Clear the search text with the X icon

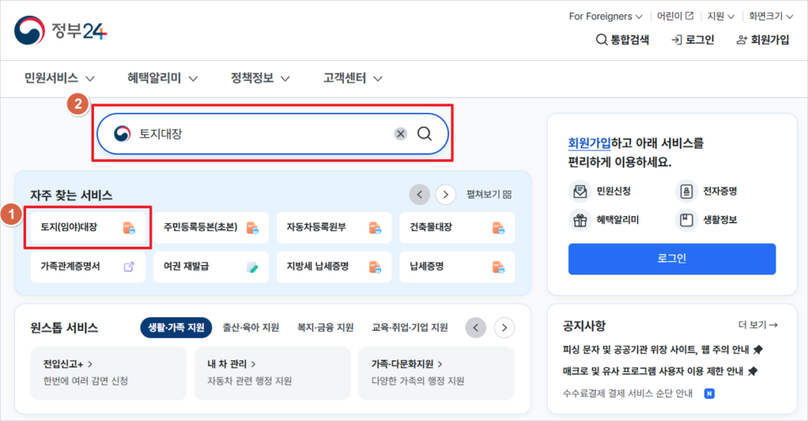400,134
